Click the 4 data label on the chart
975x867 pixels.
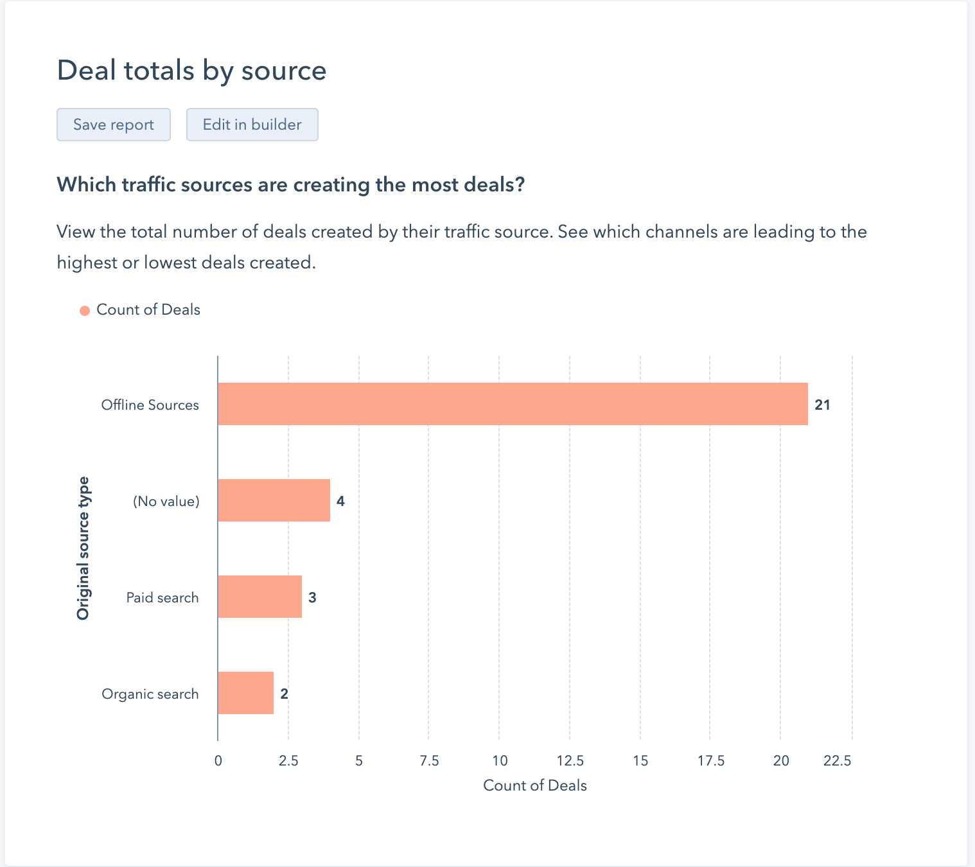click(x=340, y=502)
